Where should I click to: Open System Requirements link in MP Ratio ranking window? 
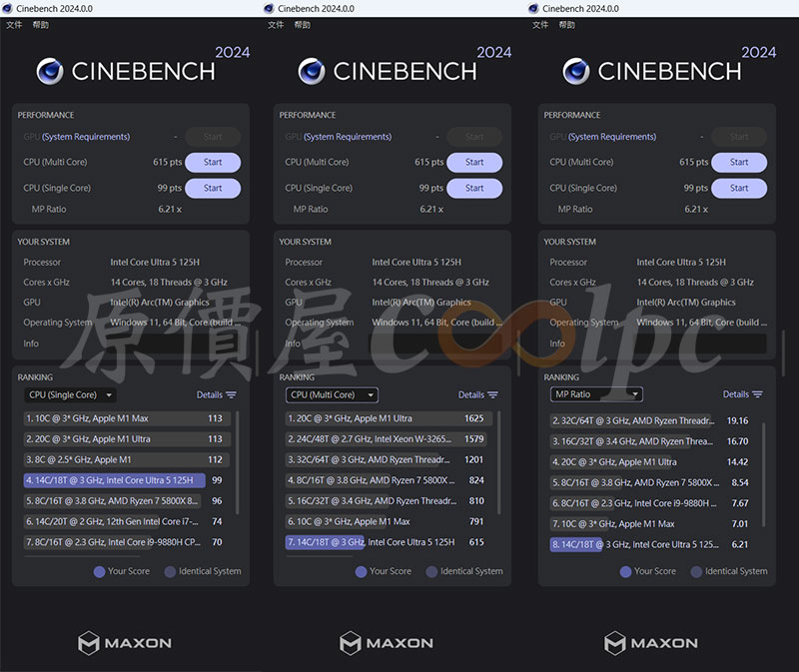[612, 137]
